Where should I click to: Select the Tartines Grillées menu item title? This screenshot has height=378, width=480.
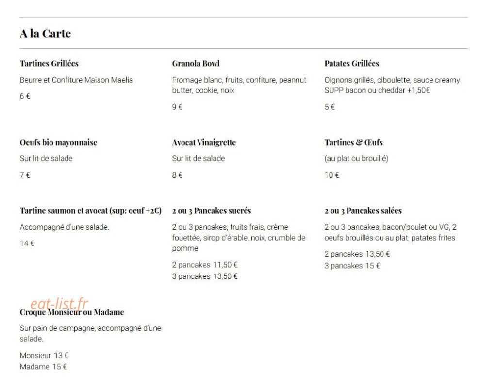click(x=49, y=63)
